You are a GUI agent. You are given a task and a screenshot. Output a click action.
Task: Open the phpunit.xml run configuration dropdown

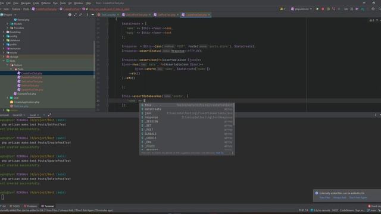click(301, 9)
